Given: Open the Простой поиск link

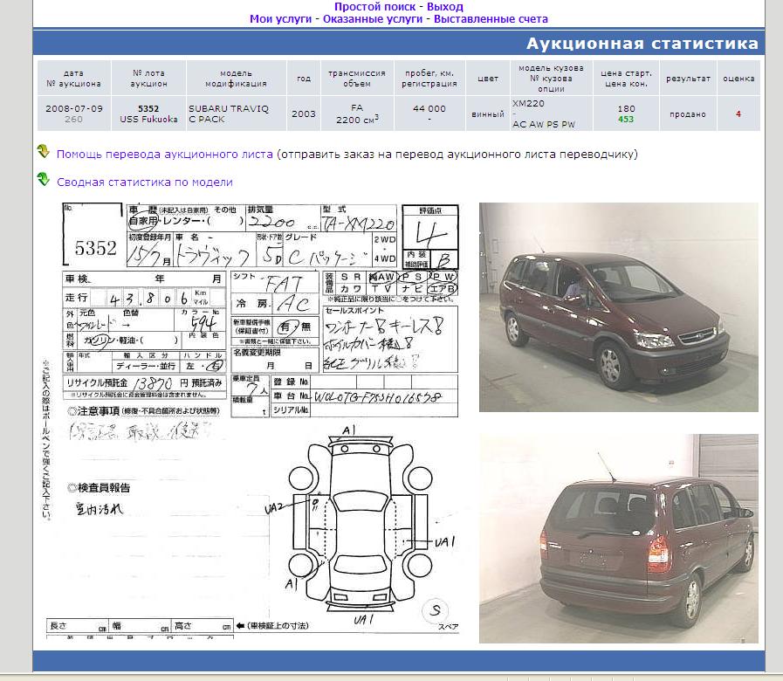Looking at the screenshot, I should 374,7.
